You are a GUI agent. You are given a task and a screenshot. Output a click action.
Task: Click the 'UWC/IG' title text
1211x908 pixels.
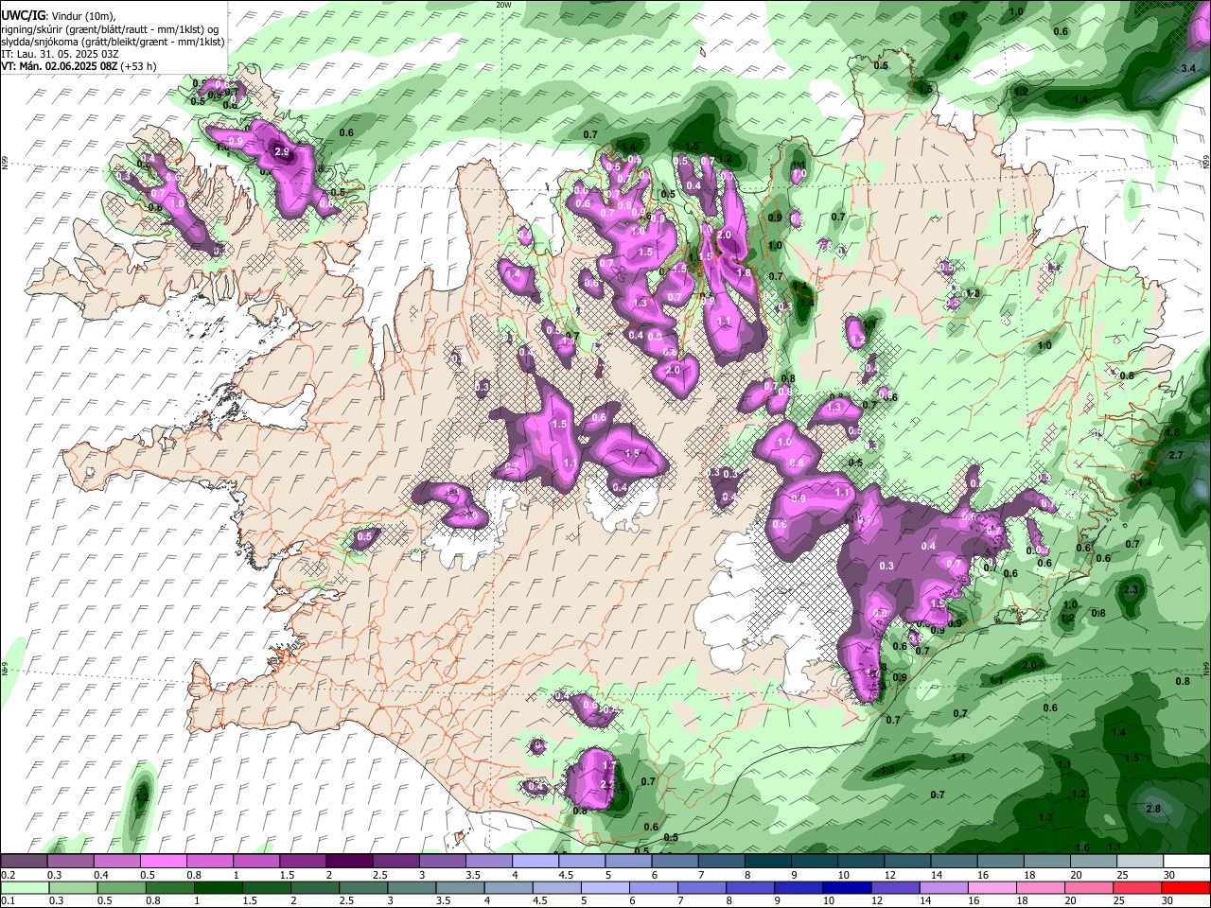tap(23, 16)
